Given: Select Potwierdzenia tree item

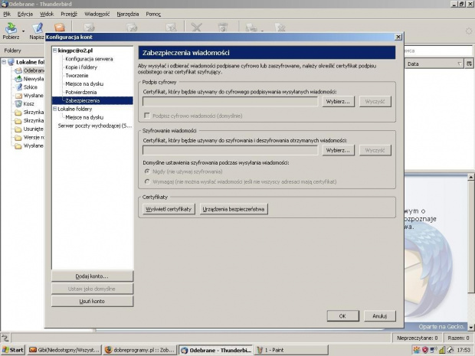Looking at the screenshot, I should pos(81,93).
